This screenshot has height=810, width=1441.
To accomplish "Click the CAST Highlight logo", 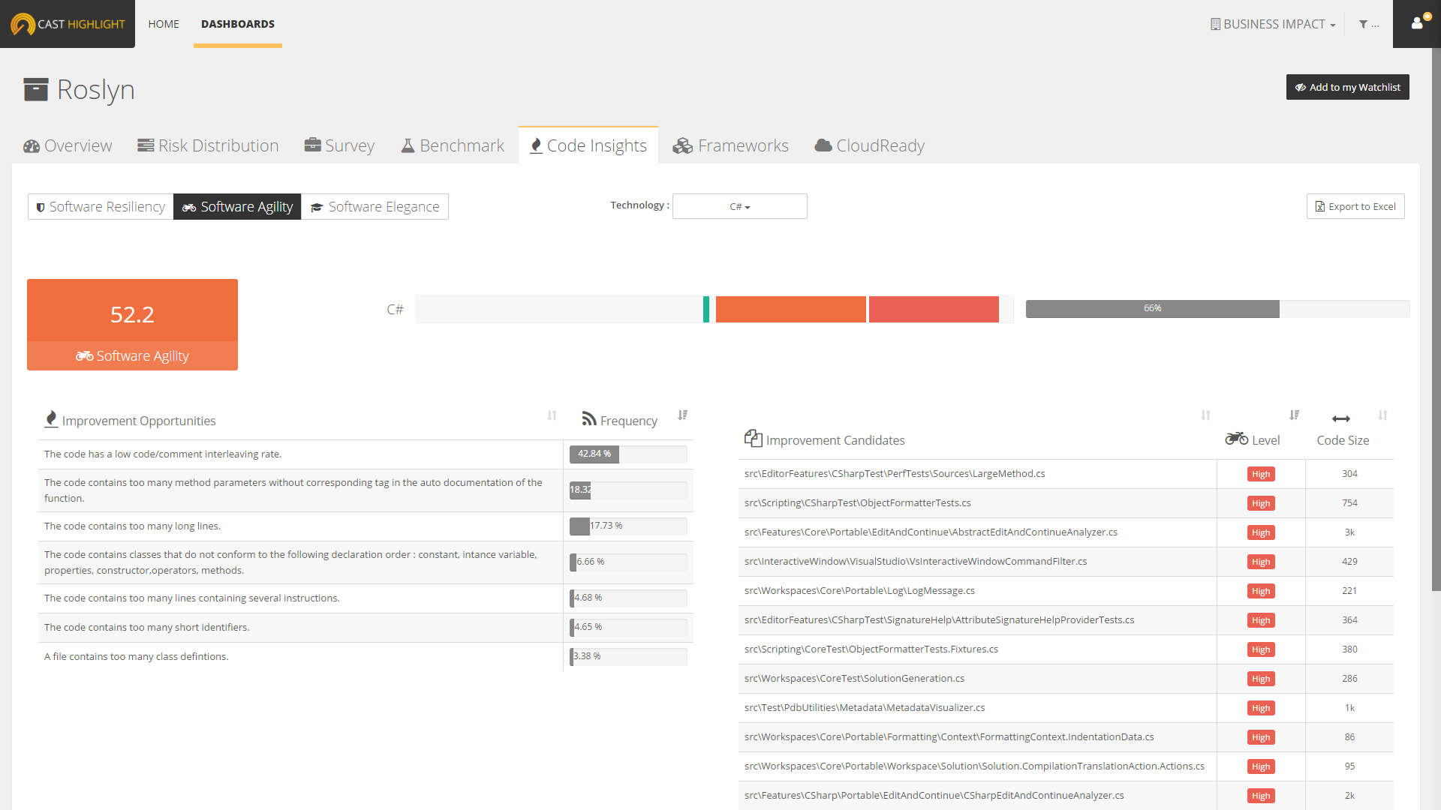I will click(x=68, y=24).
